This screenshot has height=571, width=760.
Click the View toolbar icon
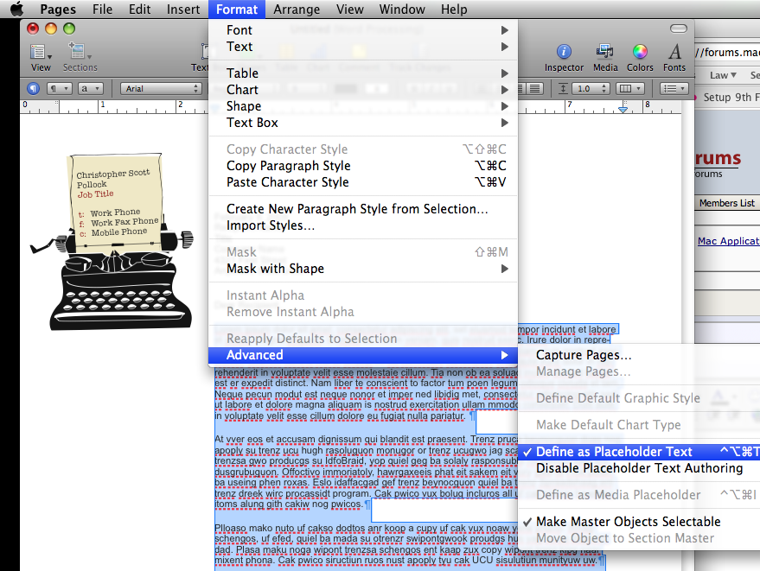(x=41, y=57)
